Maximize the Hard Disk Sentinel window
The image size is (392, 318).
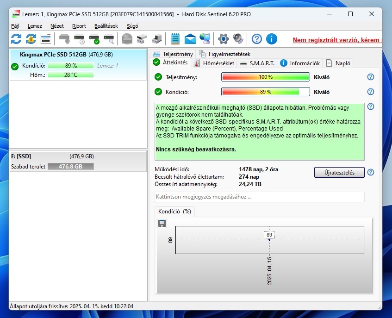click(x=350, y=14)
